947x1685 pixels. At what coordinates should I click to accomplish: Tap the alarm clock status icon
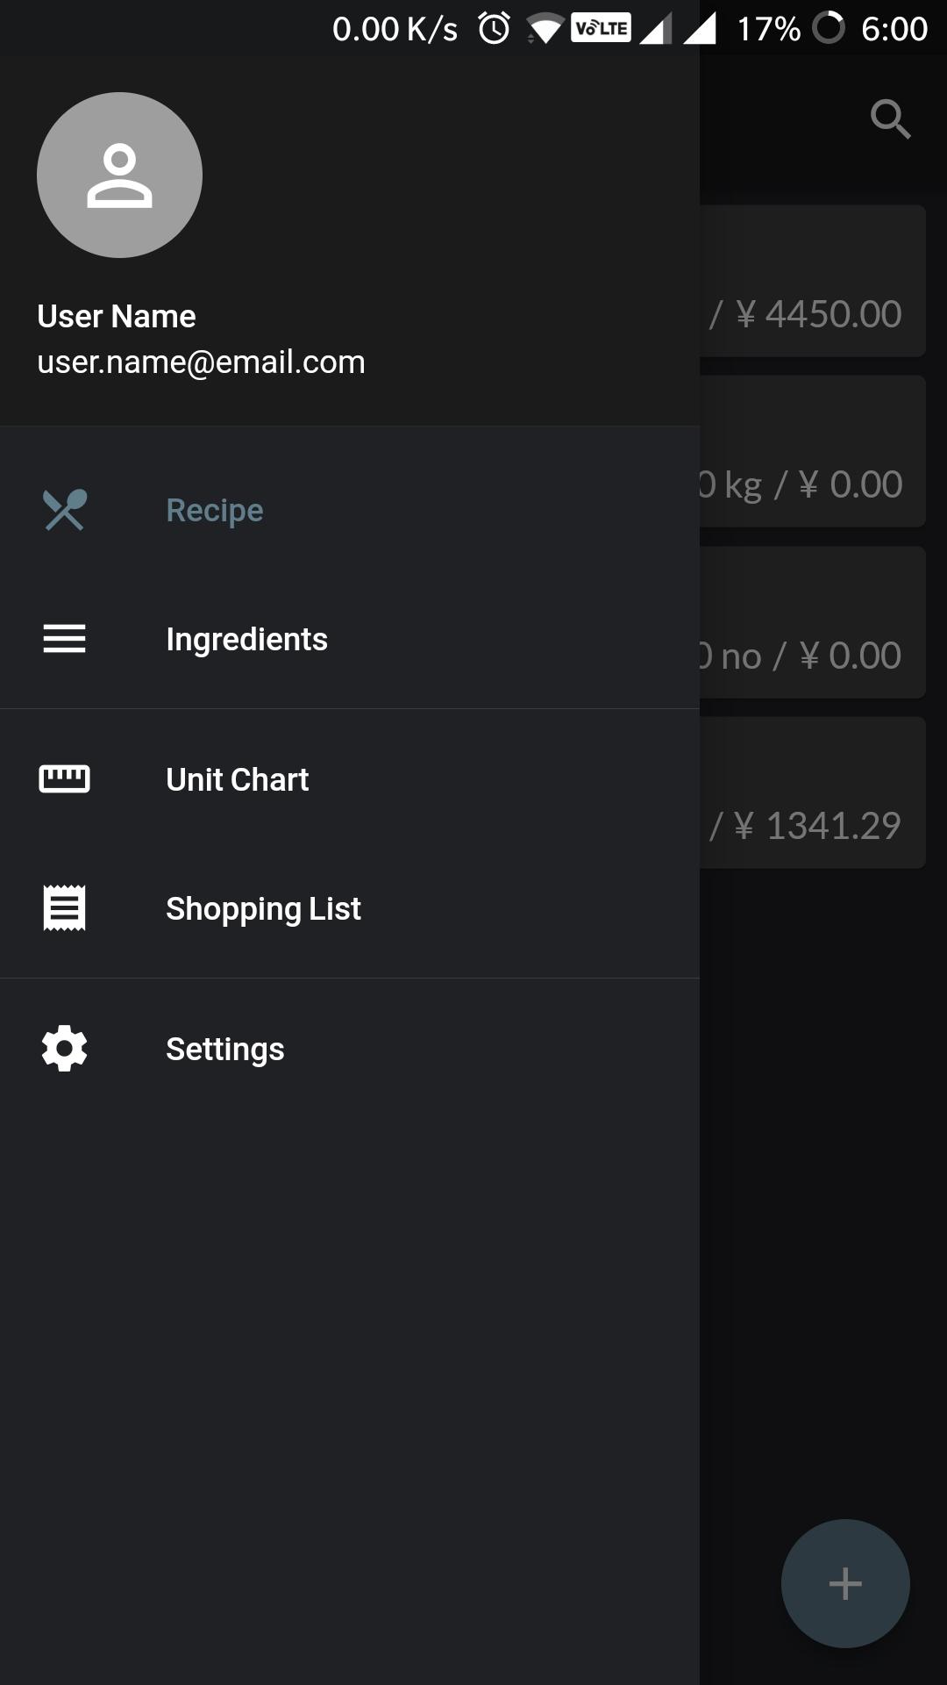tap(494, 29)
